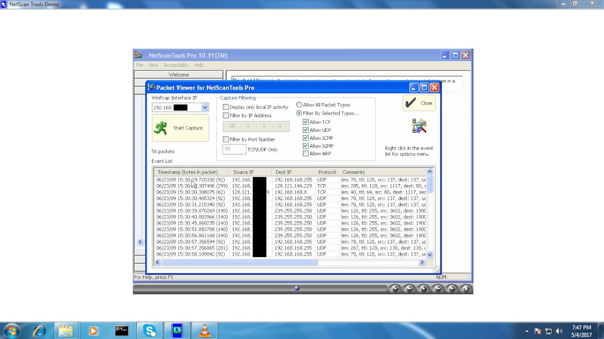Click the network tray icon
Image resolution: width=604 pixels, height=339 pixels.
click(548, 331)
